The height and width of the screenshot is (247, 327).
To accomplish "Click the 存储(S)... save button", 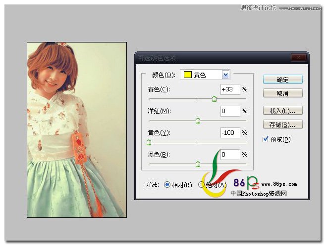I will 283,124.
